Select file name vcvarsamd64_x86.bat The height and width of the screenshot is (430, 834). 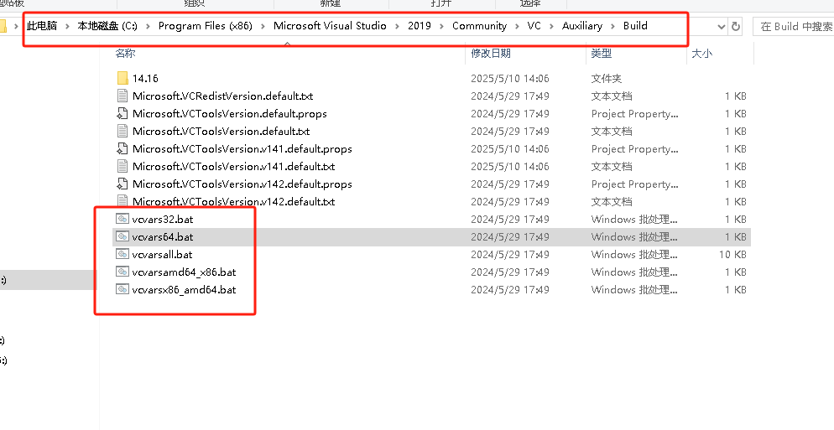(x=184, y=272)
